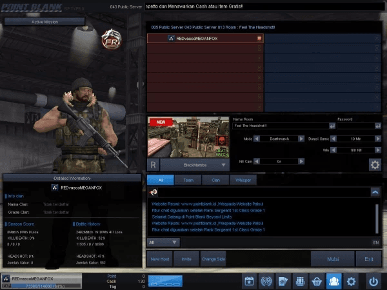Click rank icon beside player name in bottom bar
Image resolution: width=387 pixels, height=290 pixels.
(6, 278)
